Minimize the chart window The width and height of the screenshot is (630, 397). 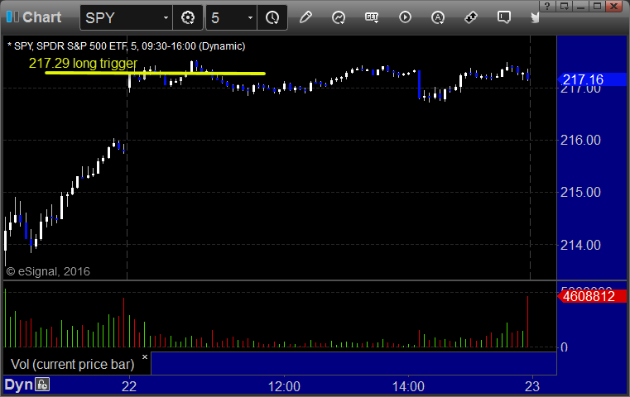click(580, 6)
